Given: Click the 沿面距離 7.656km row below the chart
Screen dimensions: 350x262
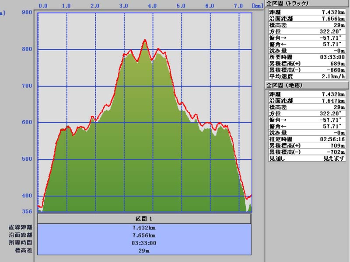Looking at the screenshot, I should pos(144,235).
